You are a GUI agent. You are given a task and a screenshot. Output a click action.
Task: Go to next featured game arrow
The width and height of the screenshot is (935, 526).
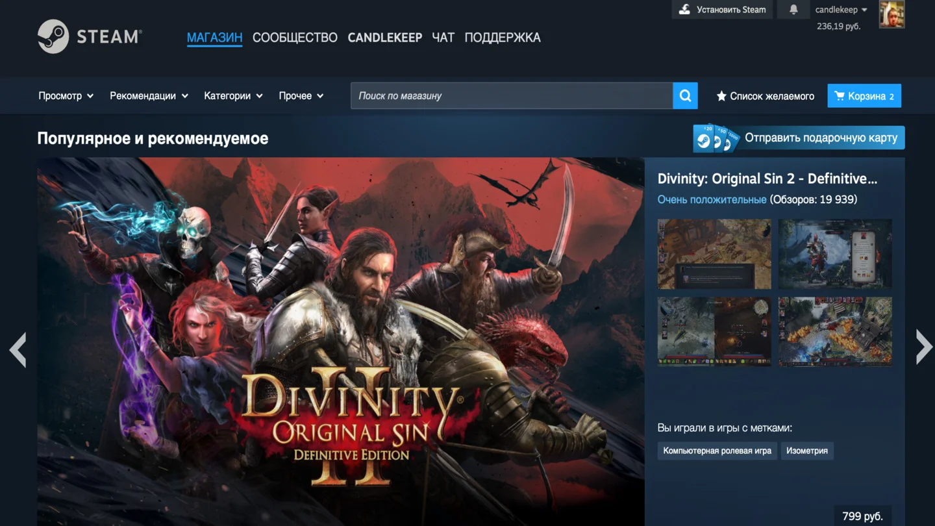924,346
